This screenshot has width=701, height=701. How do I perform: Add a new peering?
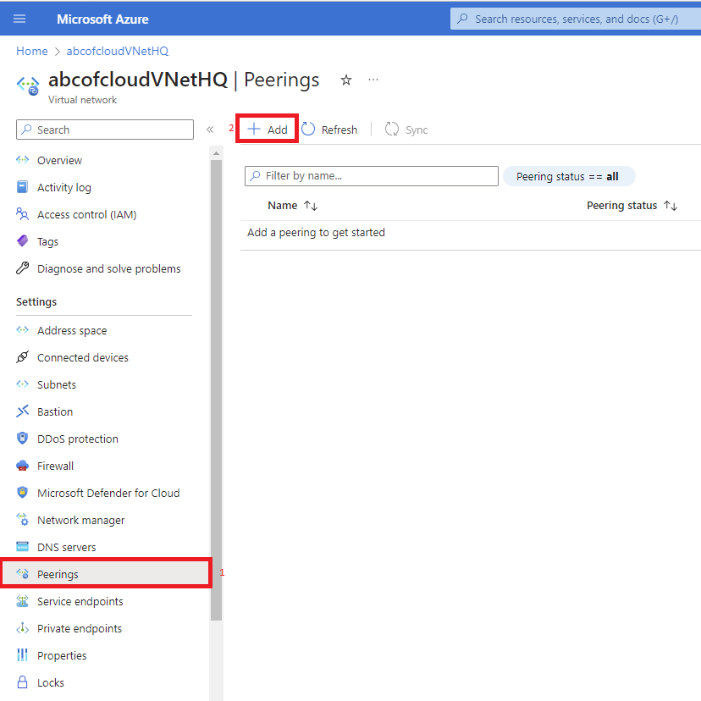pyautogui.click(x=267, y=128)
